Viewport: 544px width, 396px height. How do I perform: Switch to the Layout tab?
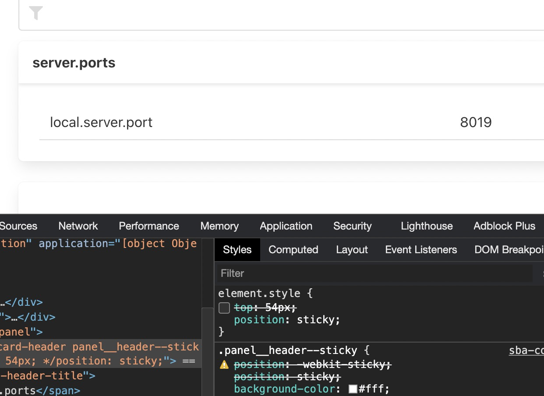[x=352, y=250]
